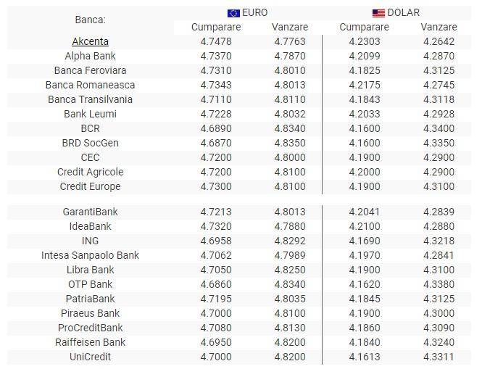482x369 pixels.
Task: Click the DOLAR Vanzare column header
Action: tap(439, 27)
